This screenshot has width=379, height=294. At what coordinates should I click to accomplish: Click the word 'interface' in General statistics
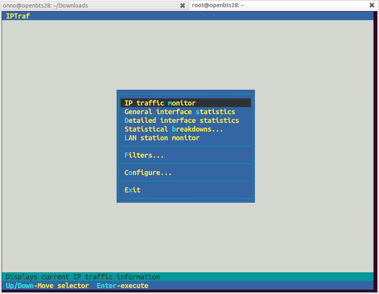tap(174, 112)
